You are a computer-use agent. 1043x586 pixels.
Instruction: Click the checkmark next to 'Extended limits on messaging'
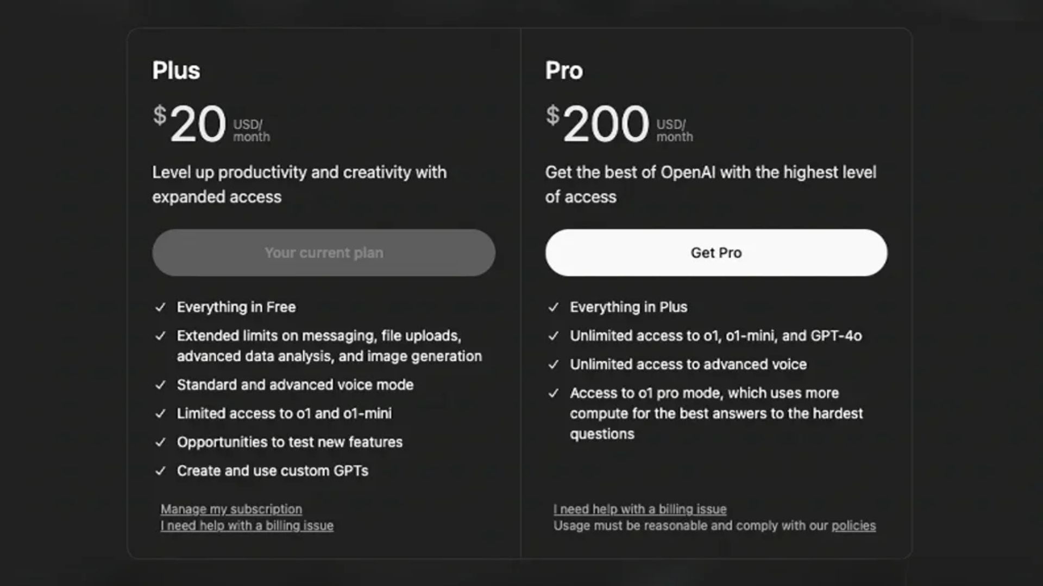pos(160,335)
